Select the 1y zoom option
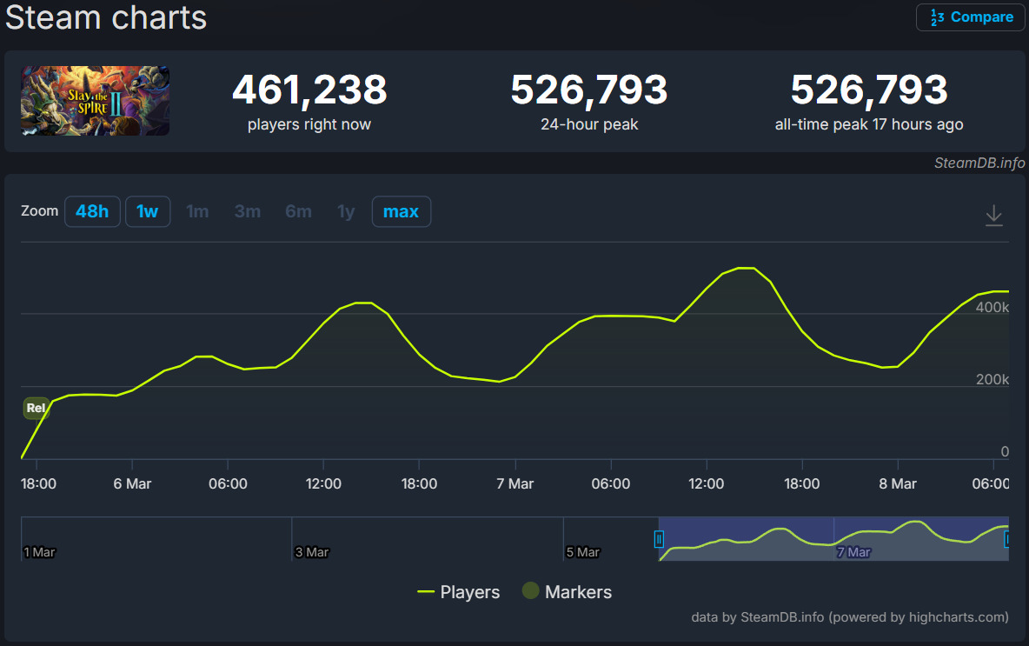The width and height of the screenshot is (1029, 646). [x=346, y=211]
